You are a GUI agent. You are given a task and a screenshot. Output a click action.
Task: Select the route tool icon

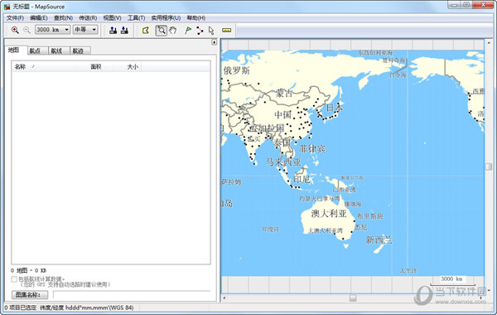click(200, 31)
